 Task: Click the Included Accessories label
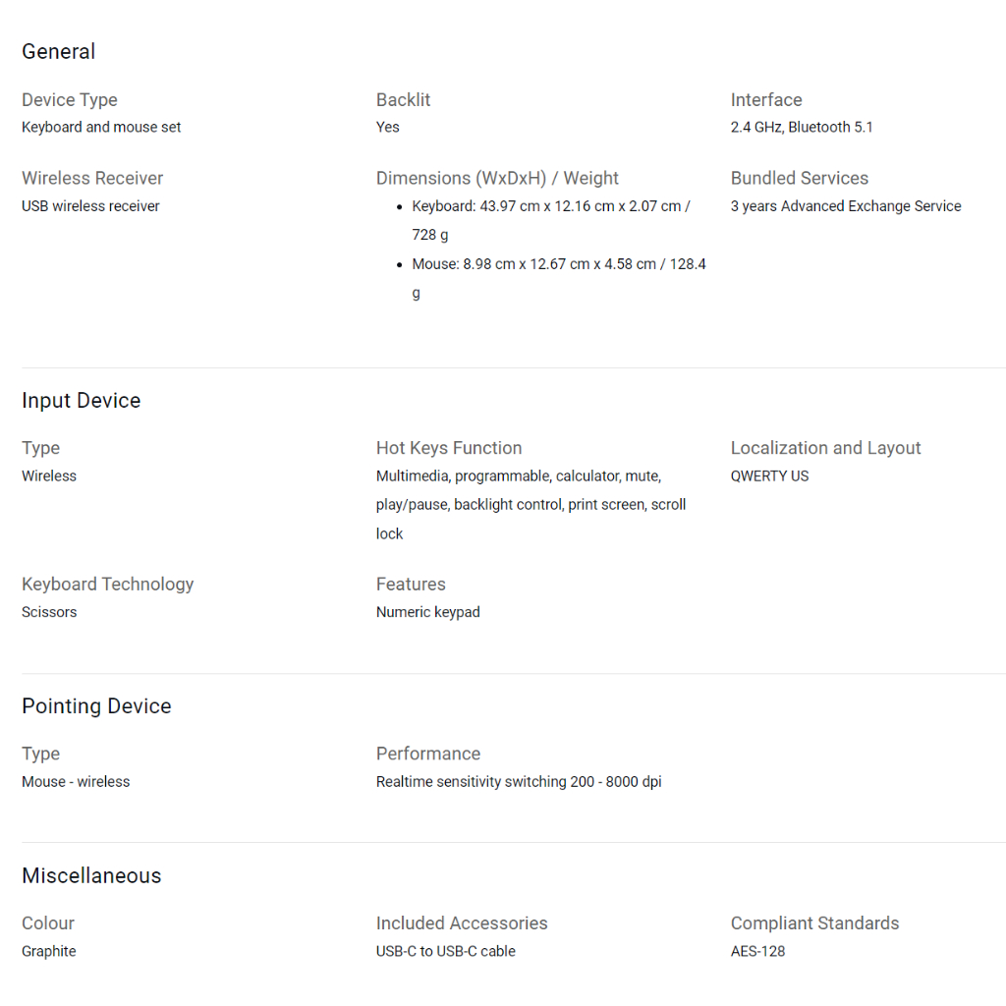click(x=462, y=923)
